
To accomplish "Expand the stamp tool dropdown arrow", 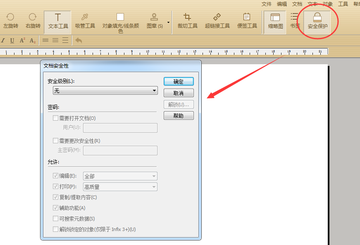I will (168, 22).
